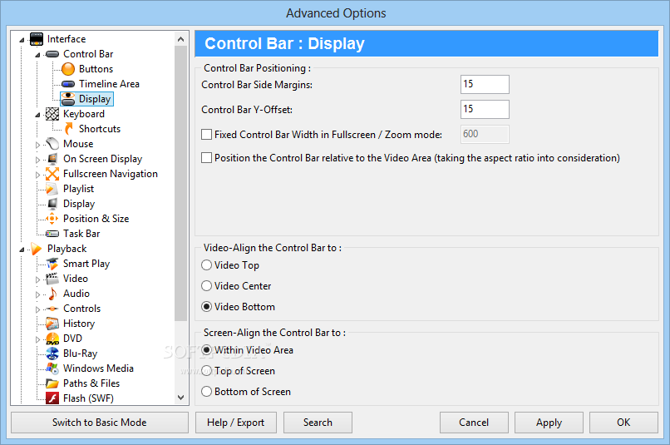670x445 pixels.
Task: Expand the Fullscreen Navigation node
Action: pyautogui.click(x=37, y=175)
